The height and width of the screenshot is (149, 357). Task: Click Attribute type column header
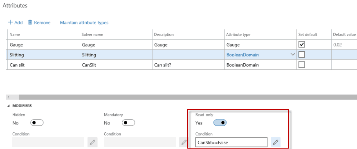(260, 35)
